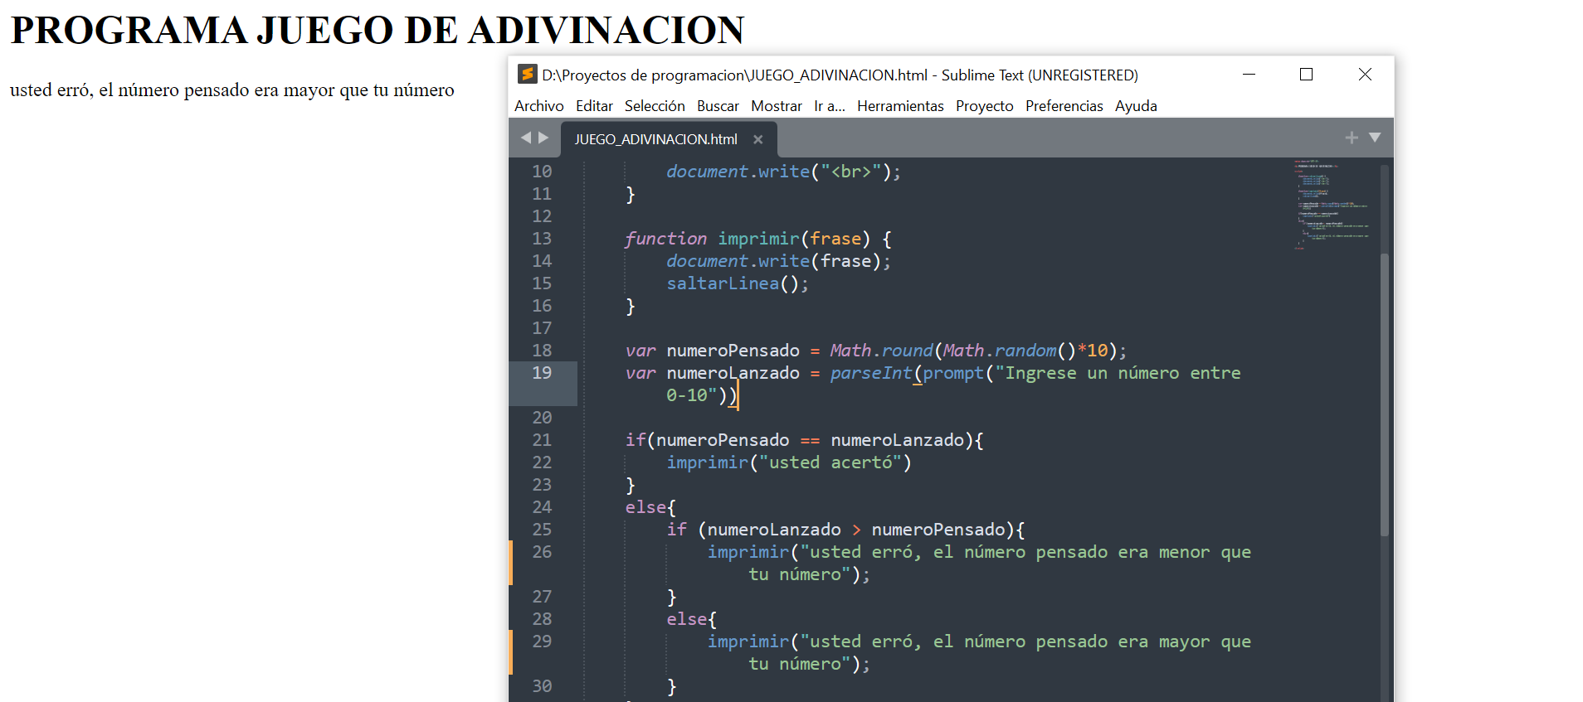Click the minimap code overview
The width and height of the screenshot is (1583, 702).
[x=1331, y=204]
